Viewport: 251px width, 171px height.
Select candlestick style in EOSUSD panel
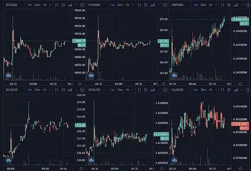coord(146,90)
